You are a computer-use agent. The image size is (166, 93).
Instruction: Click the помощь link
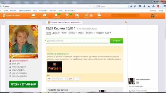click(x=153, y=11)
